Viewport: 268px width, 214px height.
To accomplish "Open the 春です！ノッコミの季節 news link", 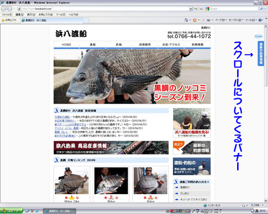I will click(70, 124).
